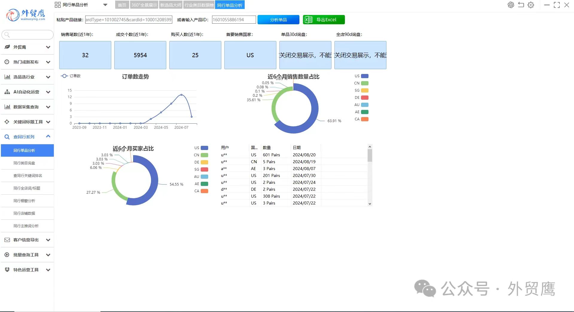Click the 外贸鹰 leaf icon in sidebar

point(7,47)
